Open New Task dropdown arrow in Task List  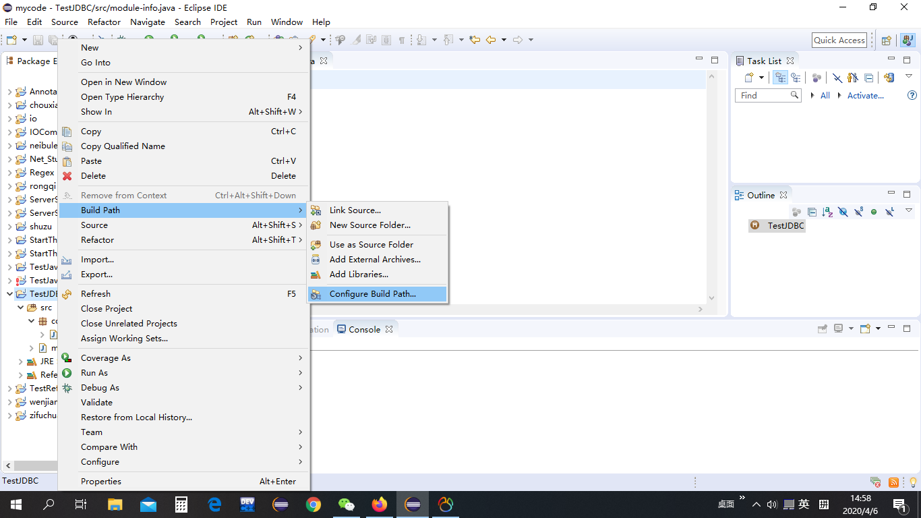(761, 78)
